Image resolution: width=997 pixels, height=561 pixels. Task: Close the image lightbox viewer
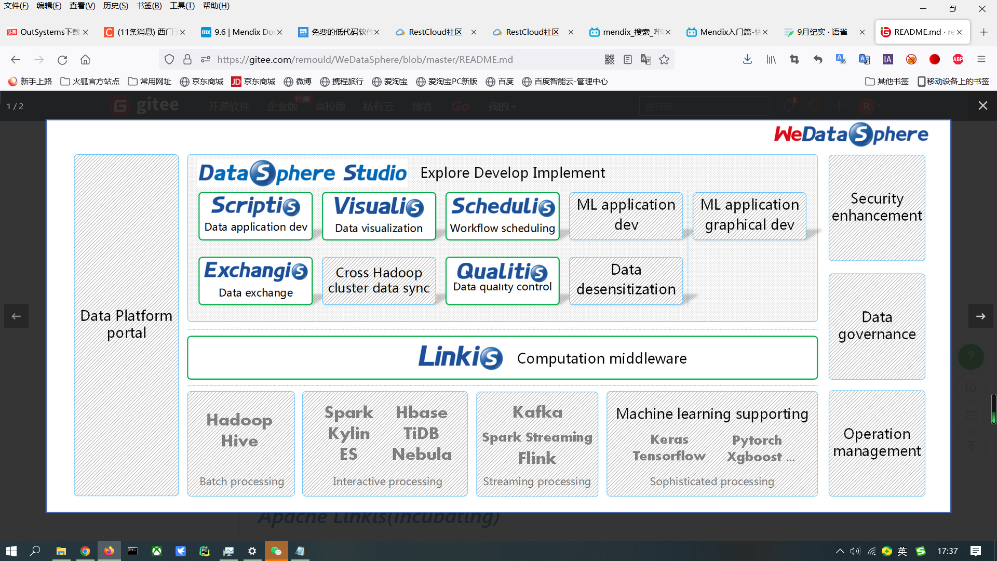pos(982,106)
